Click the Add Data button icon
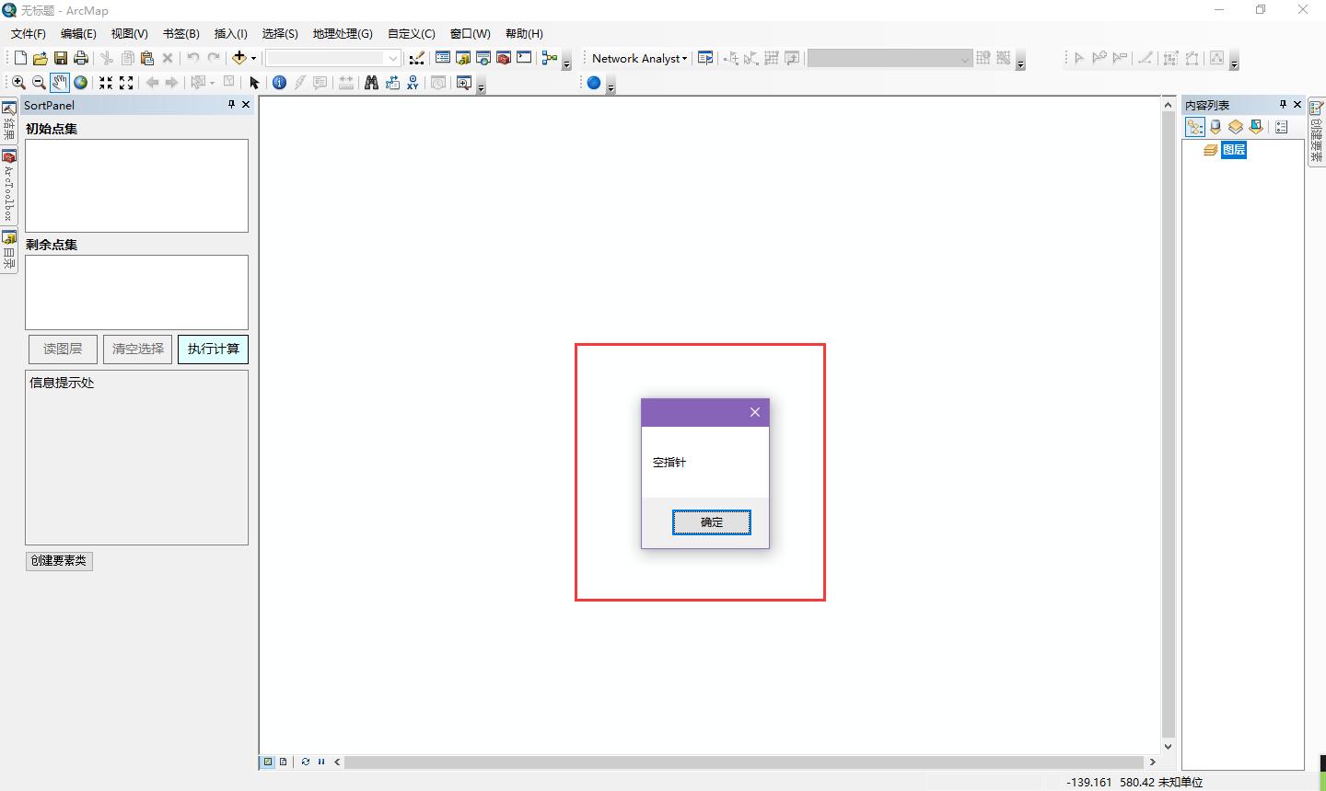The image size is (1326, 791). tap(239, 58)
